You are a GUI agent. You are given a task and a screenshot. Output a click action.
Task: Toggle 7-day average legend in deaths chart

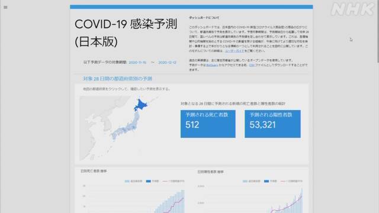[x=174, y=181]
